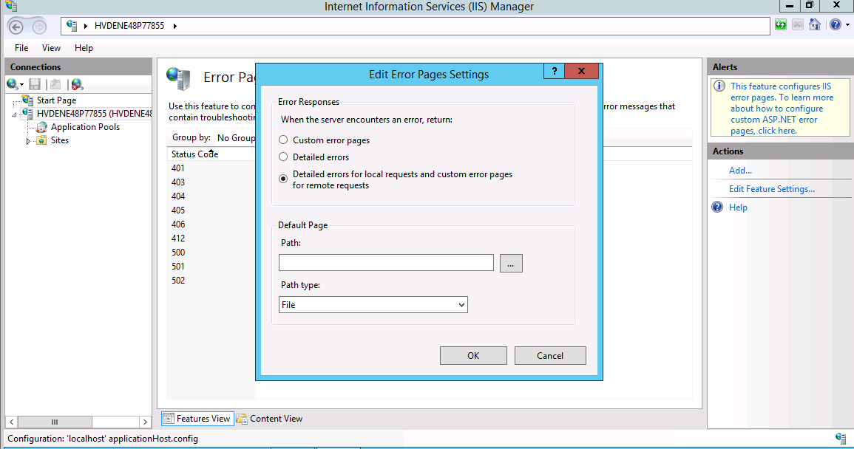
Task: Open the Path type File dropdown
Action: tap(373, 305)
